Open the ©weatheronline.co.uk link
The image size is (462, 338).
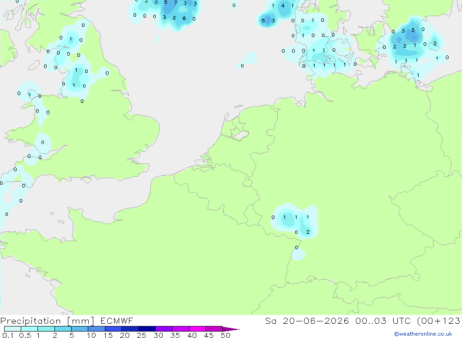(423, 334)
